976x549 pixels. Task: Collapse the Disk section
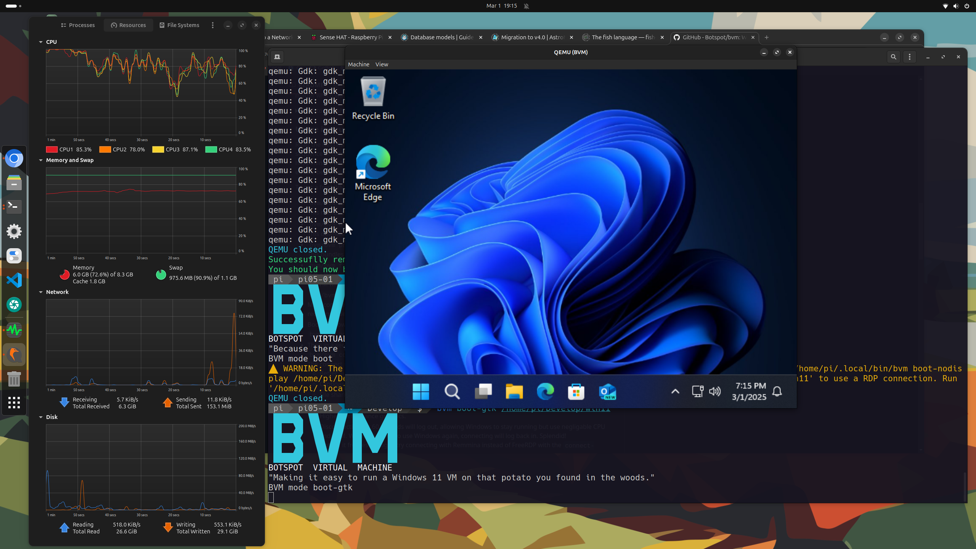(x=41, y=417)
